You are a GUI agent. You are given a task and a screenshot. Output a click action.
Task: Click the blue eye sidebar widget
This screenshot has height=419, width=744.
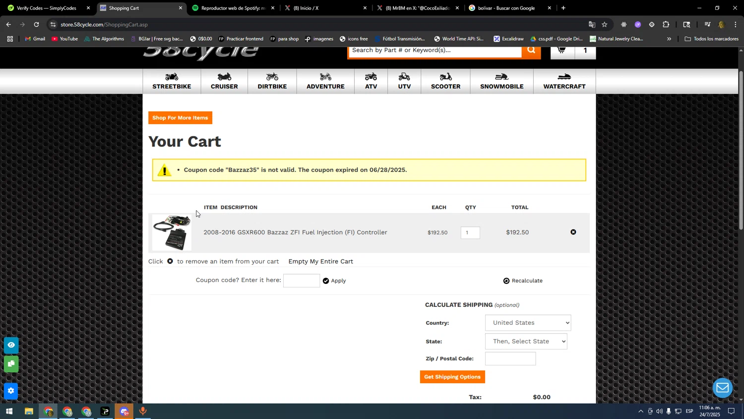11,345
